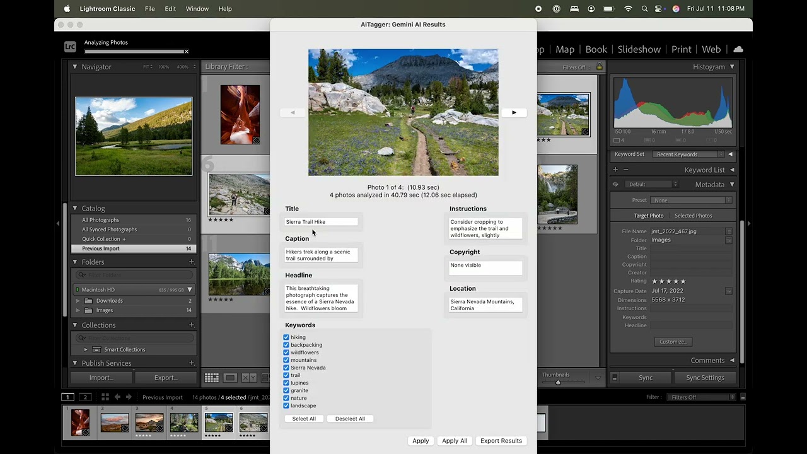Open filmstrip Filters Off dropdown
The height and width of the screenshot is (454, 807).
[700, 397]
